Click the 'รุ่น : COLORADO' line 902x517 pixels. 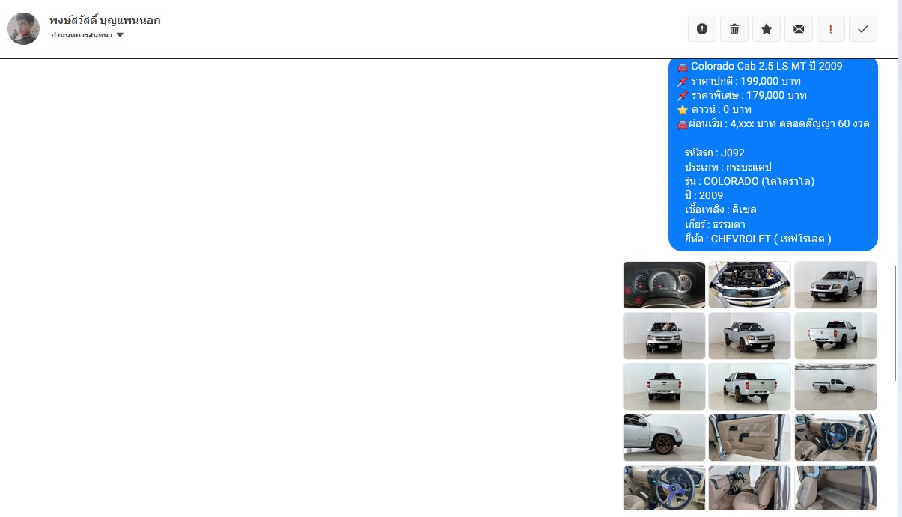coord(749,181)
